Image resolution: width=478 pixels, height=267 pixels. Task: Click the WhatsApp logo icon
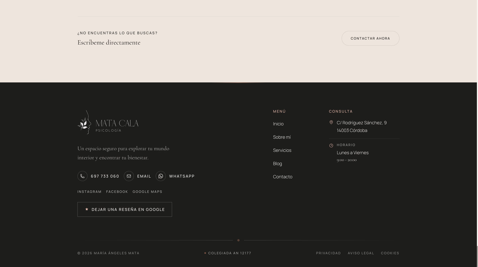point(161,176)
